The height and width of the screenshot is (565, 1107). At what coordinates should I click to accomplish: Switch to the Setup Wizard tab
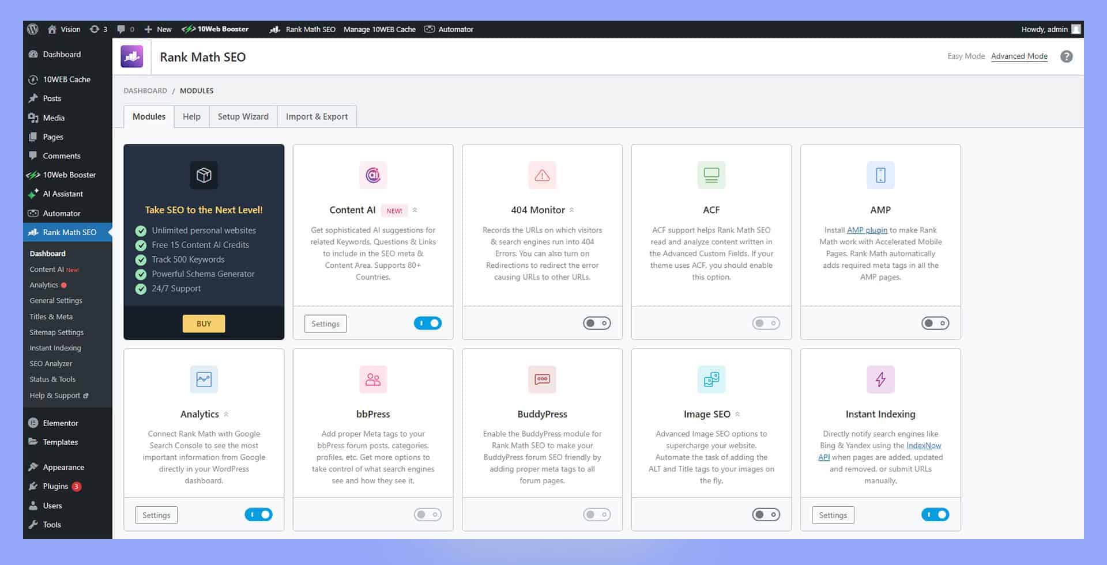click(243, 116)
